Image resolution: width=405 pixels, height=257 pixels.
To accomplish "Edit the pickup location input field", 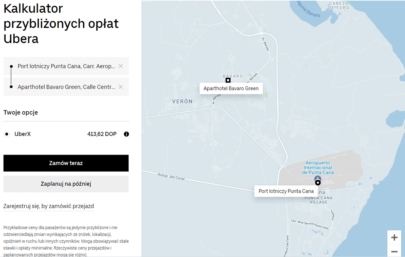I will tap(66, 66).
